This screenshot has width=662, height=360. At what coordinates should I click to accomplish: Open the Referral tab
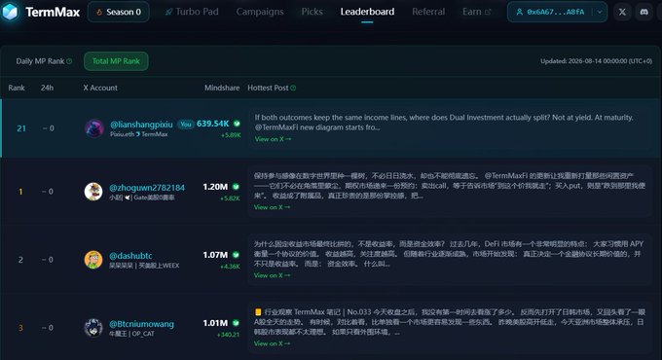pyautogui.click(x=428, y=12)
